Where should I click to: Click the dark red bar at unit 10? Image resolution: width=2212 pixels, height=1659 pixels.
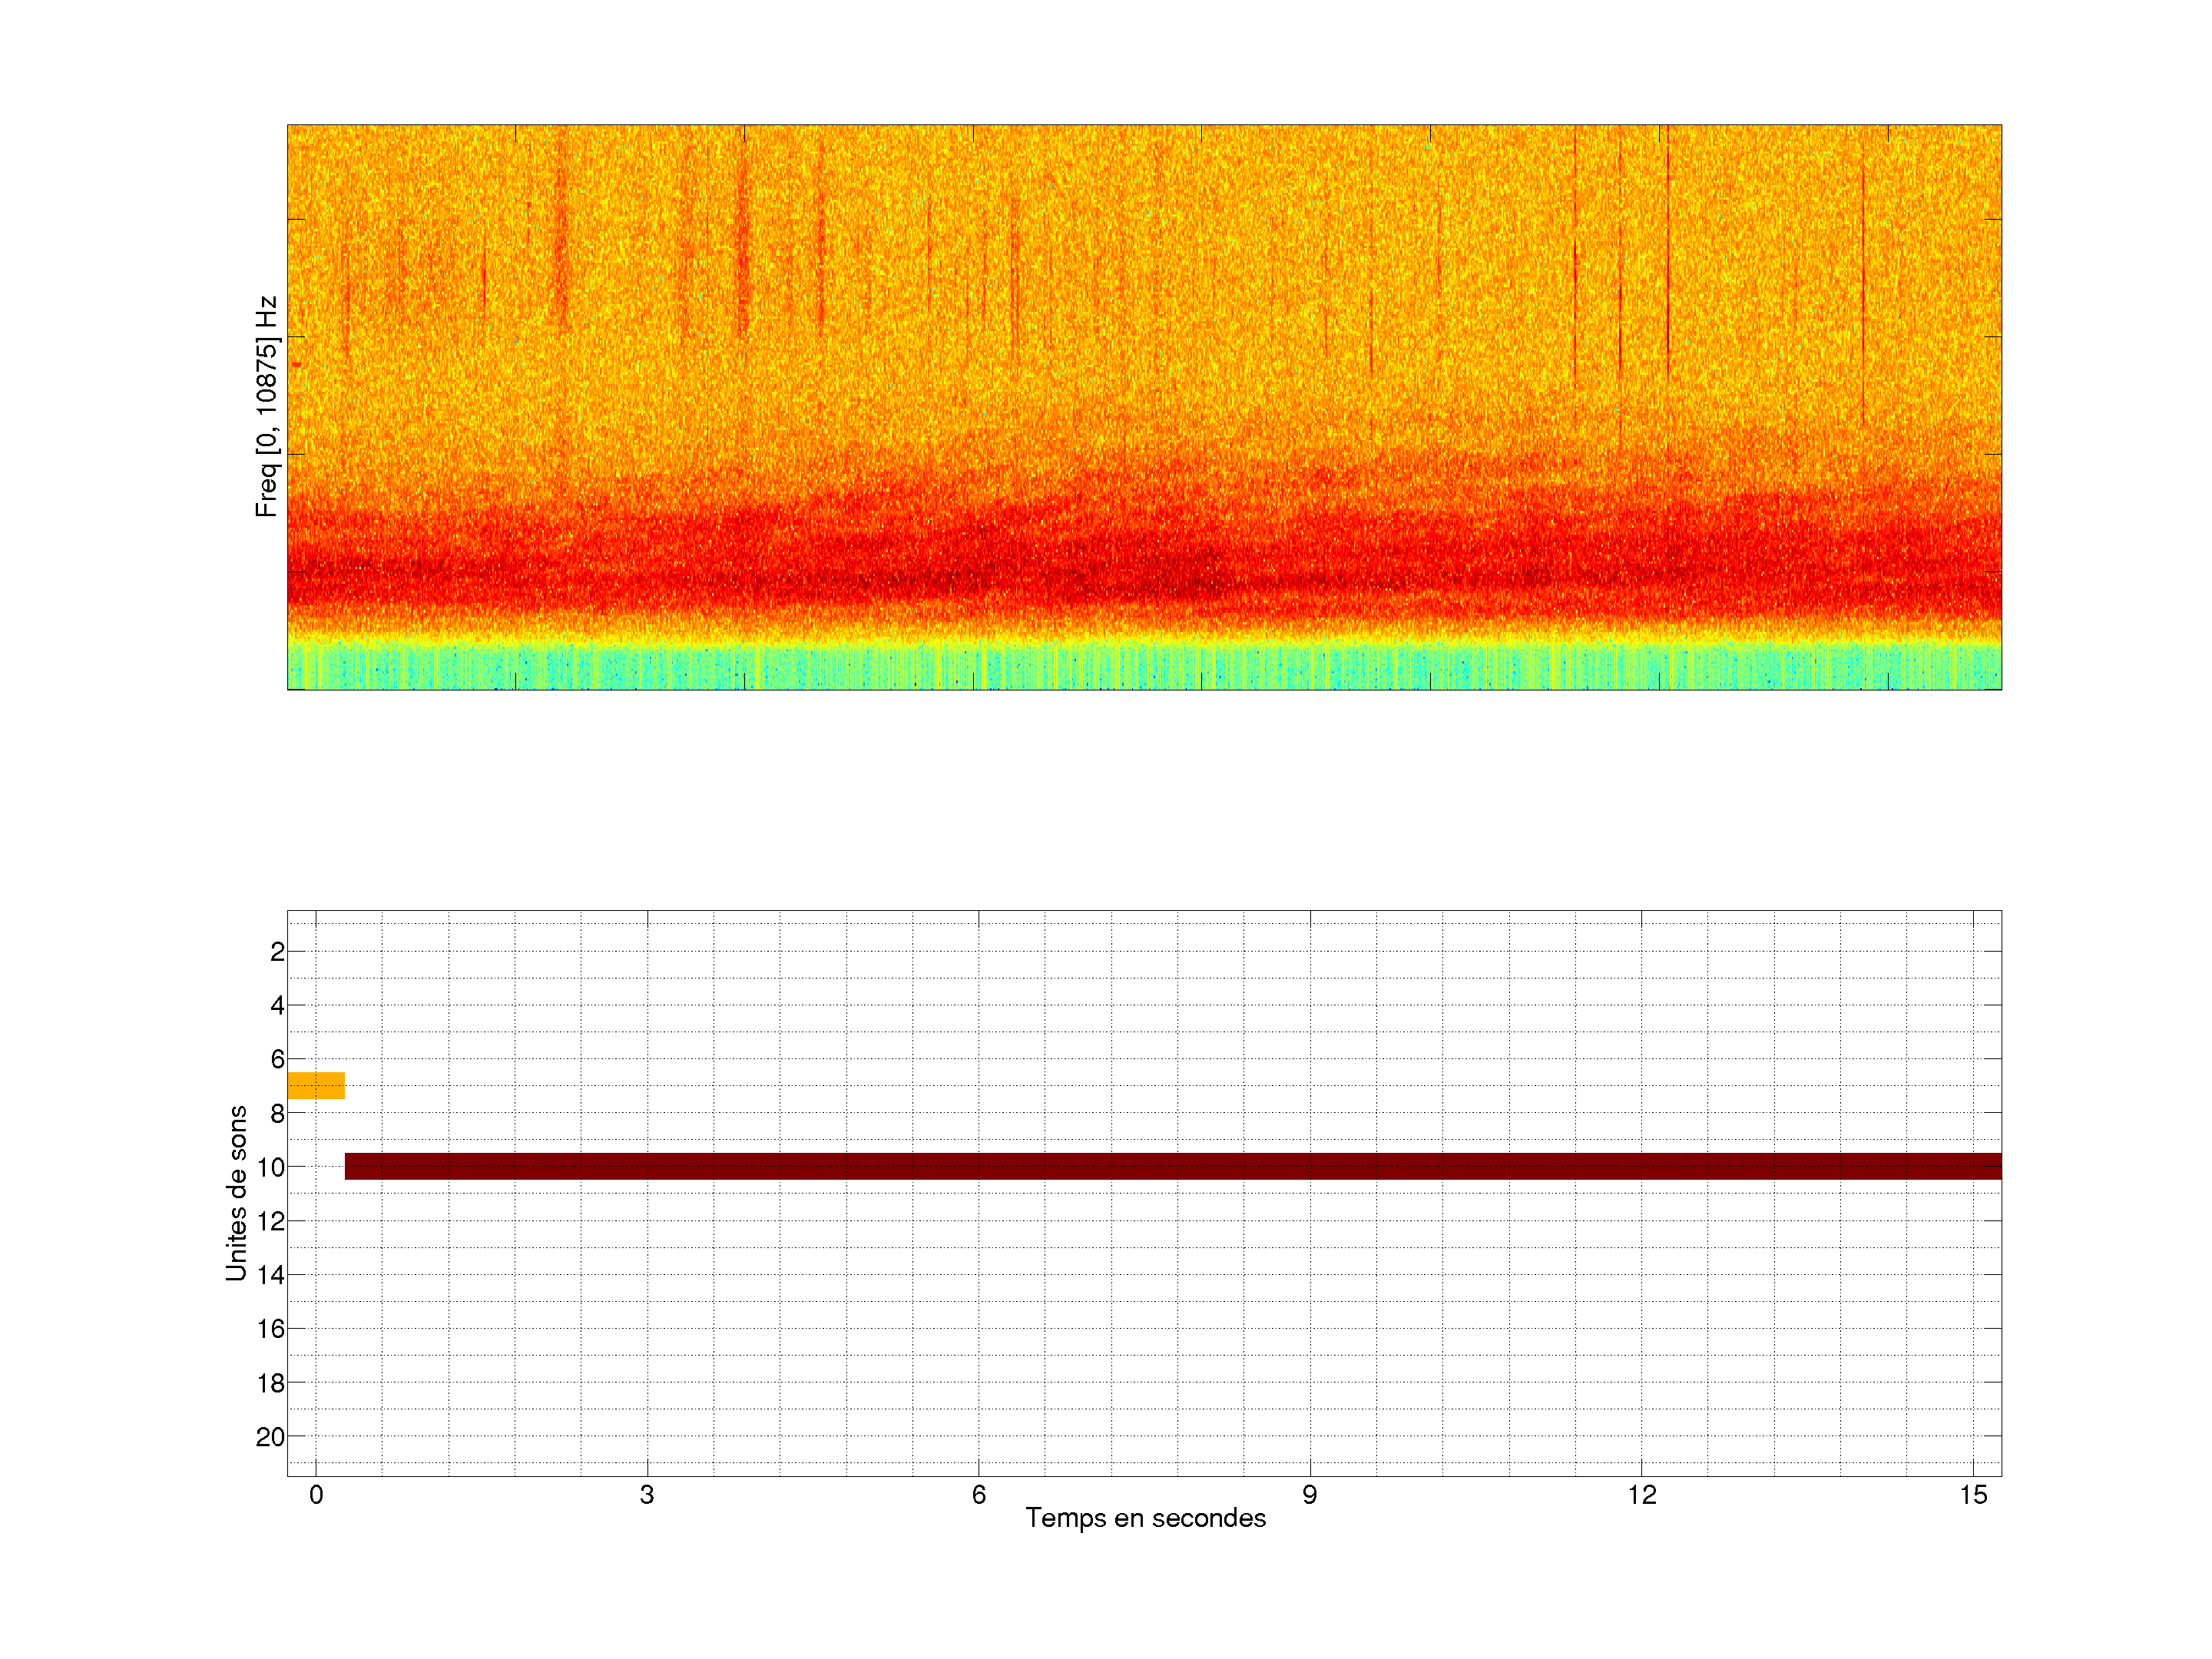coord(1172,1166)
